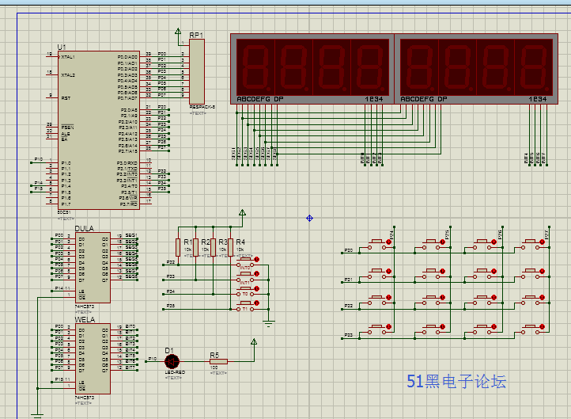Select the R5 100 ohm resistor
This screenshot has height=419, width=571.
tap(217, 361)
